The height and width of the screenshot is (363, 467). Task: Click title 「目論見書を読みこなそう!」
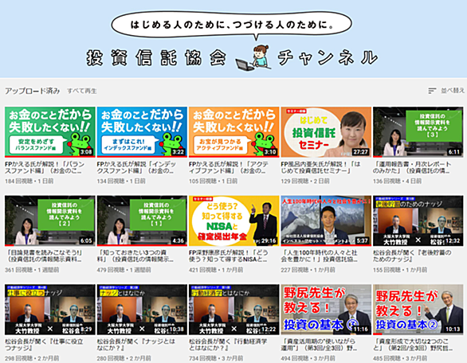click(x=45, y=256)
